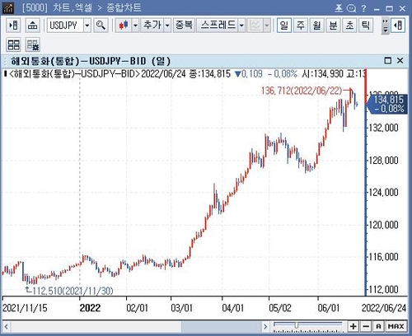Open the left panel toggle icon
The height and width of the screenshot is (336, 412).
pos(13,26)
